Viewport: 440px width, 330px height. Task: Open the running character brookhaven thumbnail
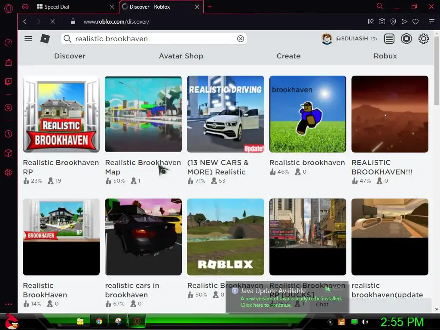pos(308,114)
